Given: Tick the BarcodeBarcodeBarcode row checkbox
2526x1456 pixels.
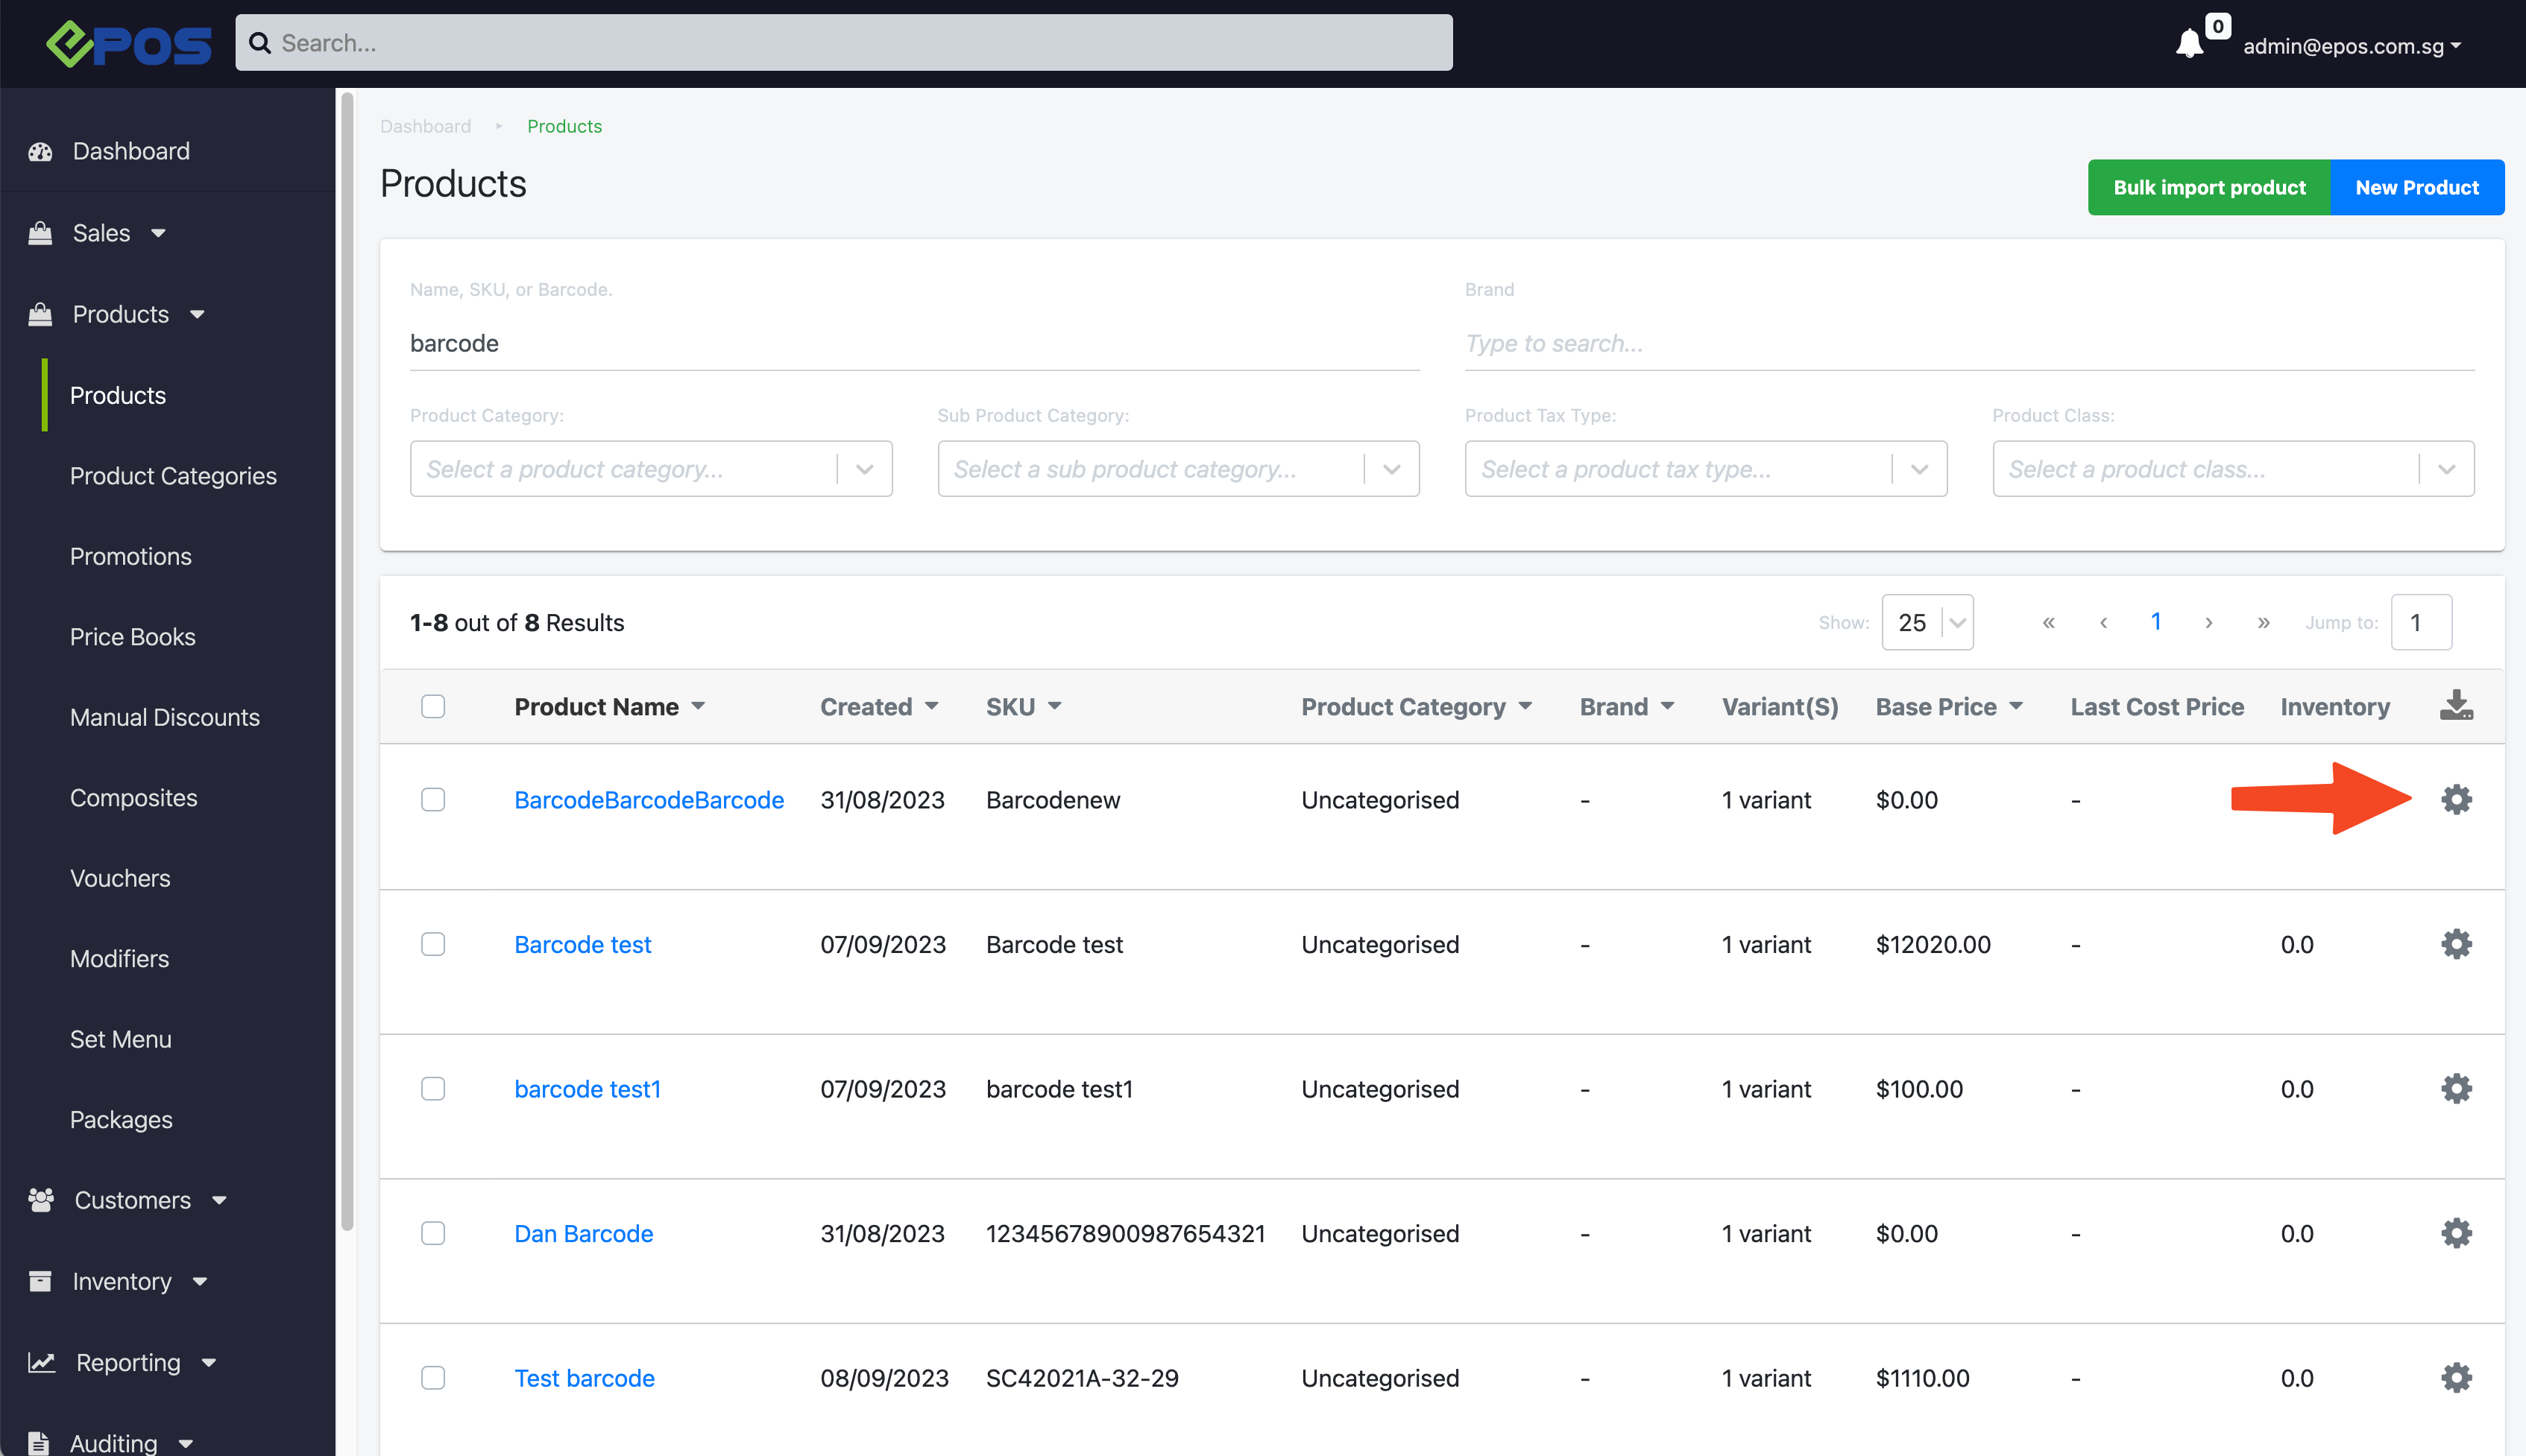Looking at the screenshot, I should [433, 799].
